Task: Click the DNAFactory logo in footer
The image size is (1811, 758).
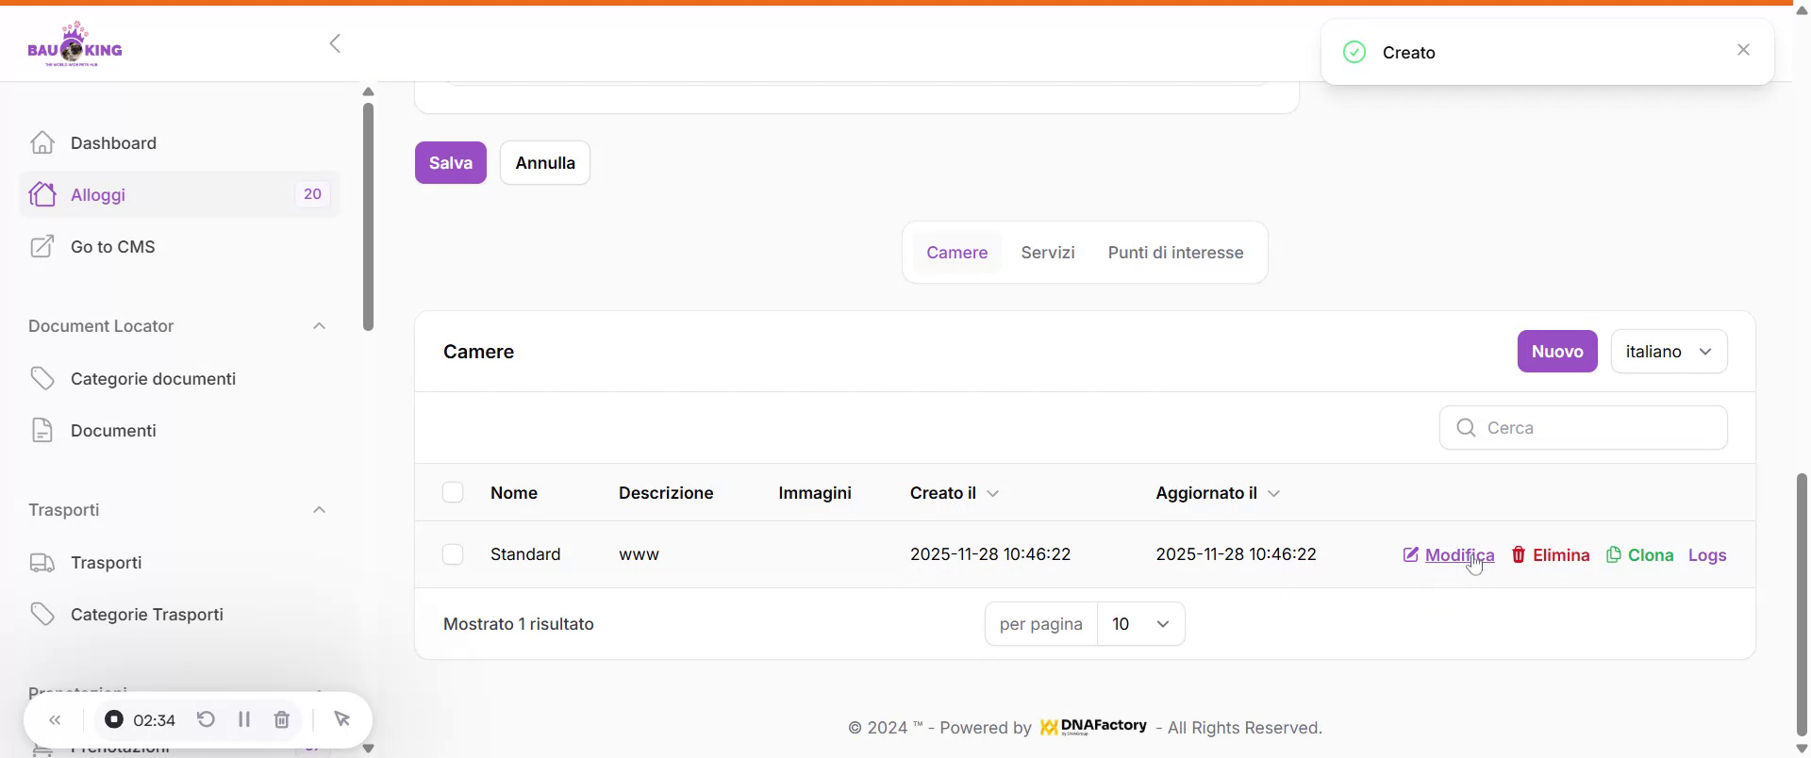Action: pos(1093,727)
